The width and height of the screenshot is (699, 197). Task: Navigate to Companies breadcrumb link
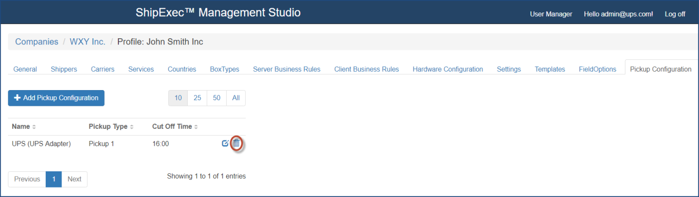(x=37, y=41)
